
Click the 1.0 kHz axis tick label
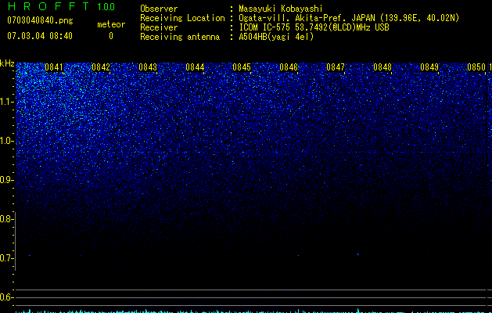coord(6,141)
